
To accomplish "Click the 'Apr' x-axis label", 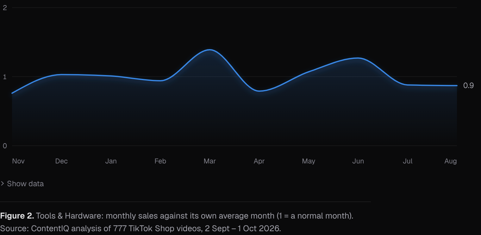I will 259,161.
